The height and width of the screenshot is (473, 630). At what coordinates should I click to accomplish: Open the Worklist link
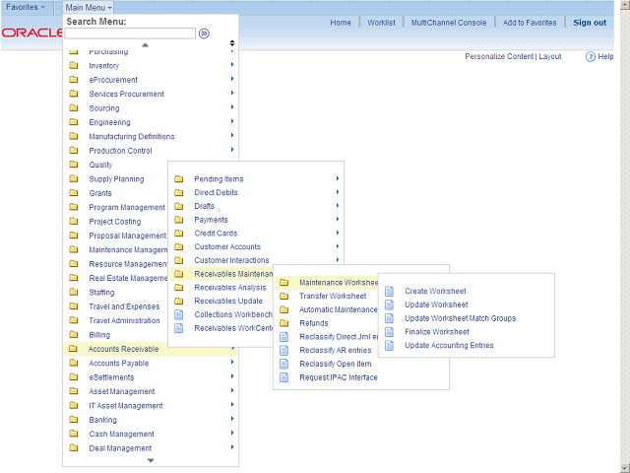pyautogui.click(x=381, y=23)
